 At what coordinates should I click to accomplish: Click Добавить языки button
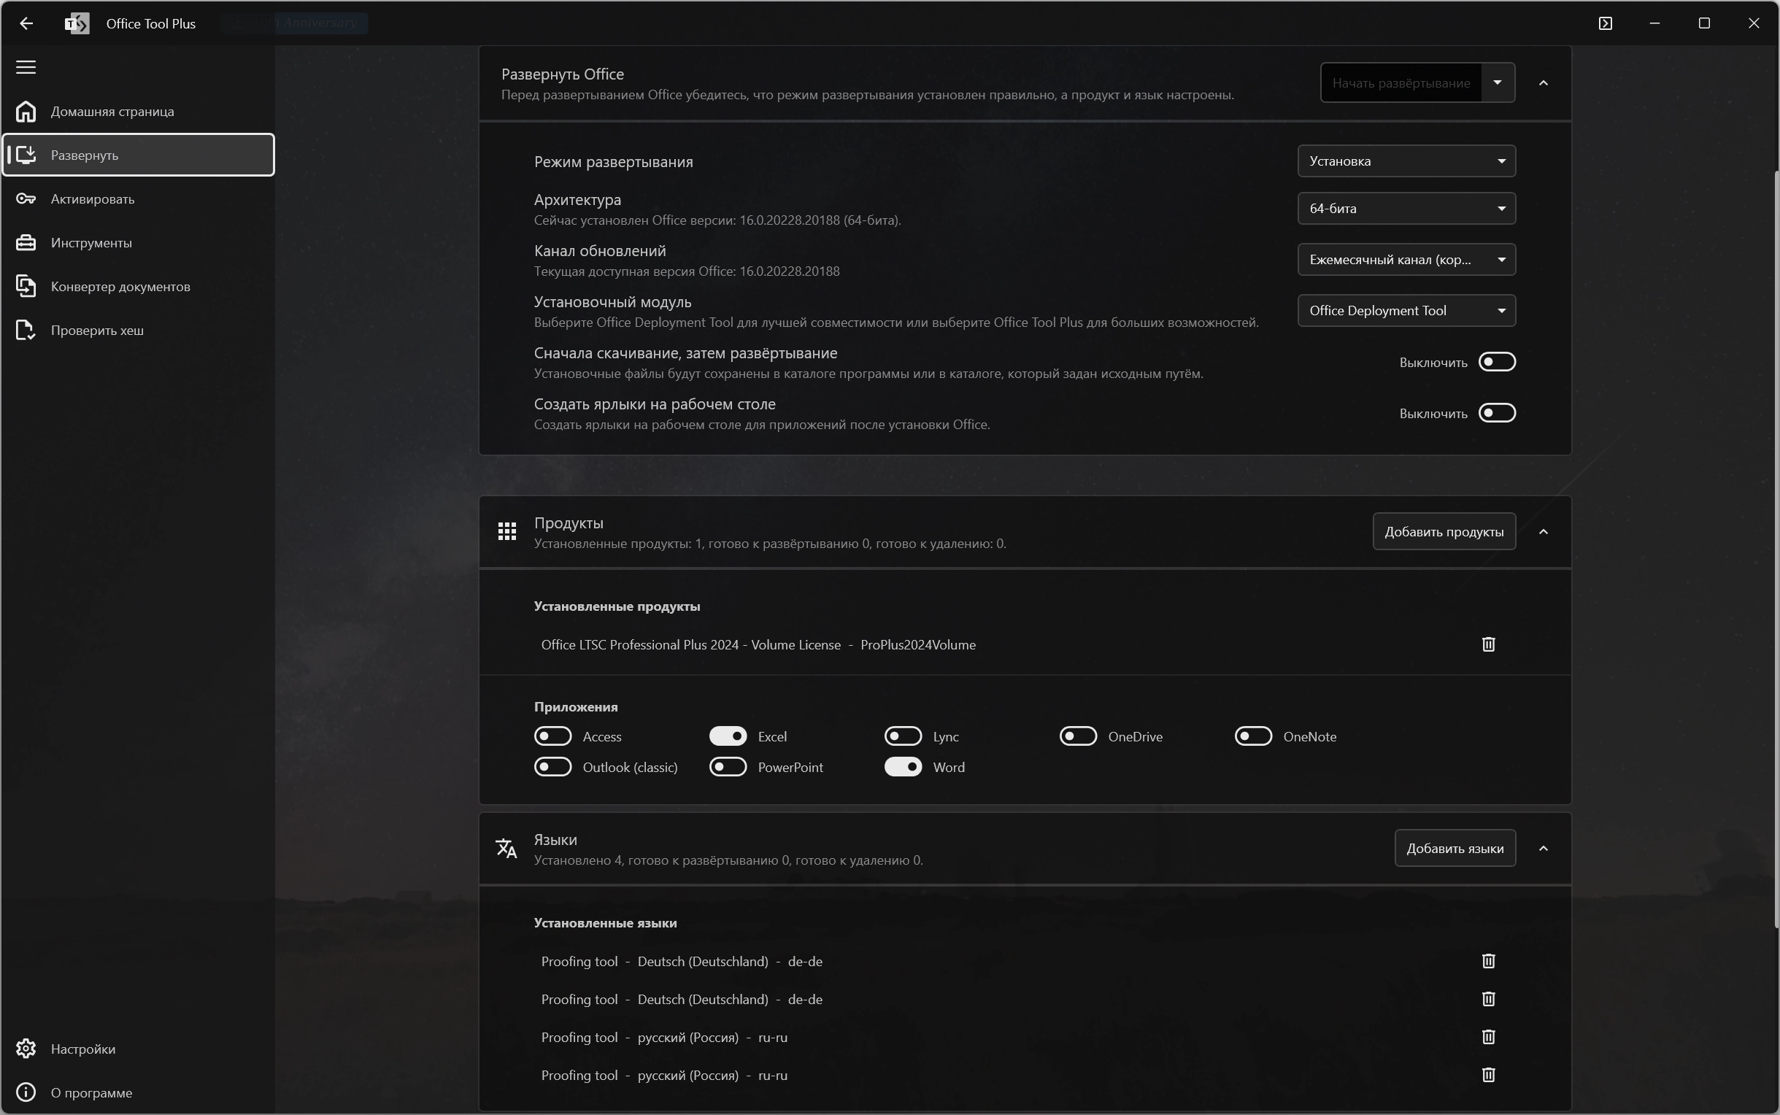[1455, 848]
